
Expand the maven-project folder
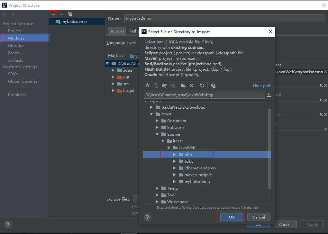point(175,175)
